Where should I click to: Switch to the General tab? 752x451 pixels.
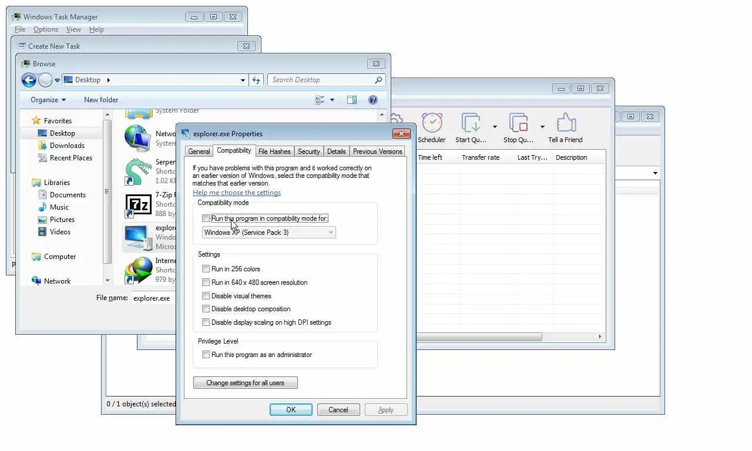point(199,152)
